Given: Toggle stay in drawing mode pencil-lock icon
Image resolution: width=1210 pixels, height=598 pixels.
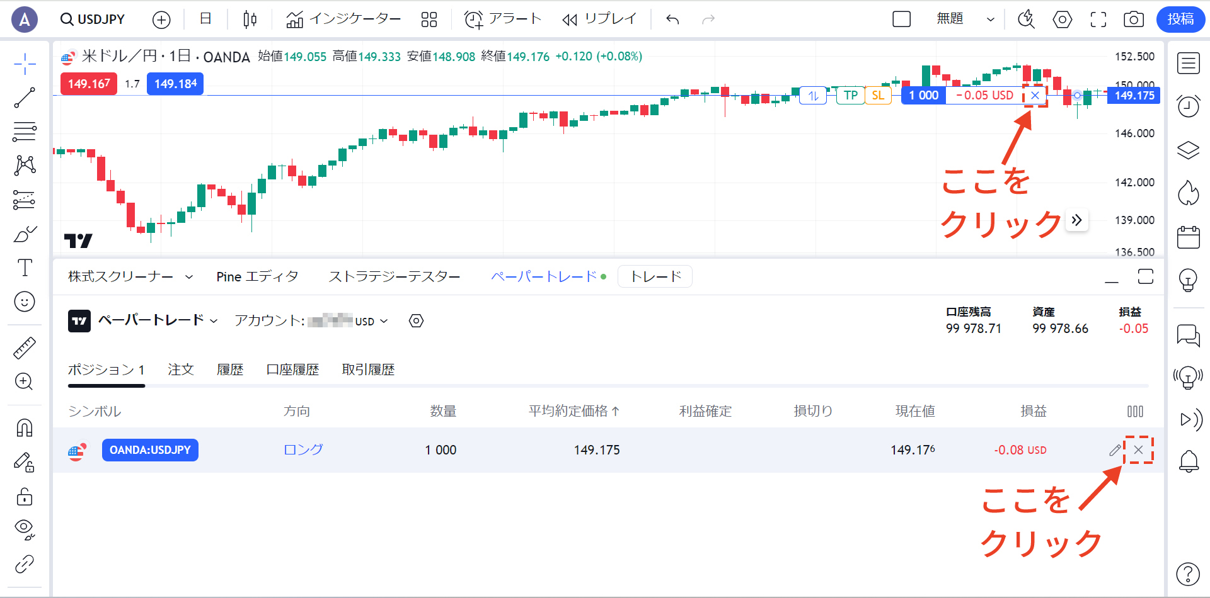Looking at the screenshot, I should 25,462.
